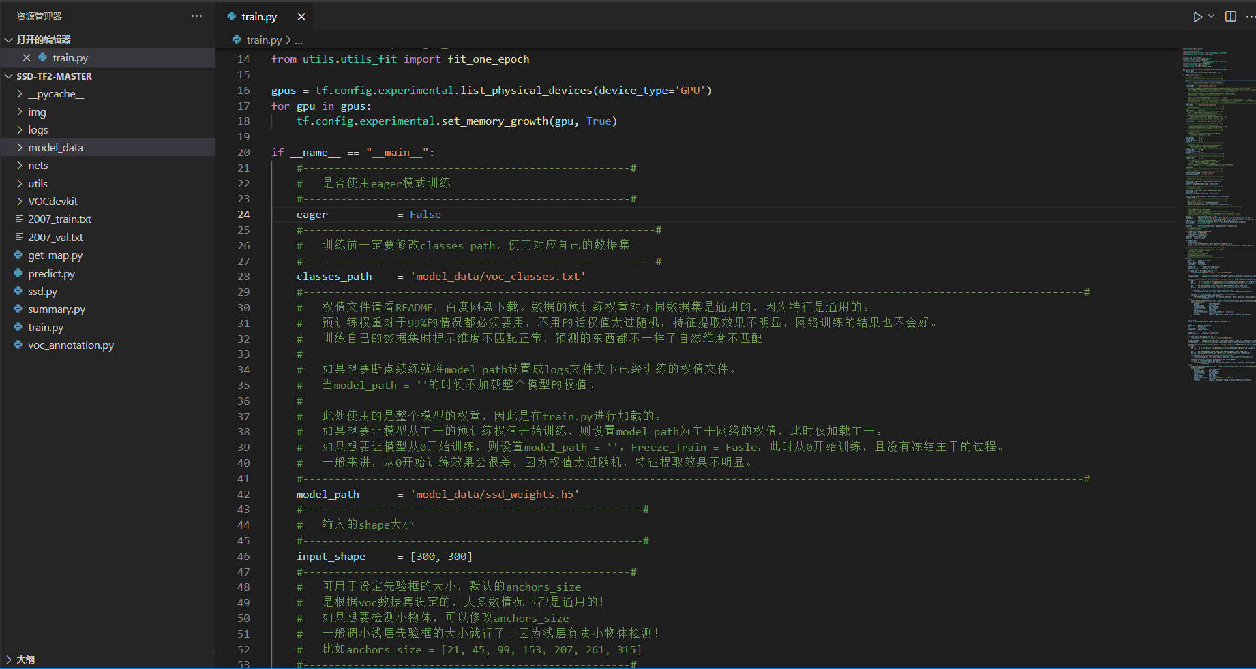
Task: Open explorer views and more actions ellipsis
Action: (x=197, y=16)
